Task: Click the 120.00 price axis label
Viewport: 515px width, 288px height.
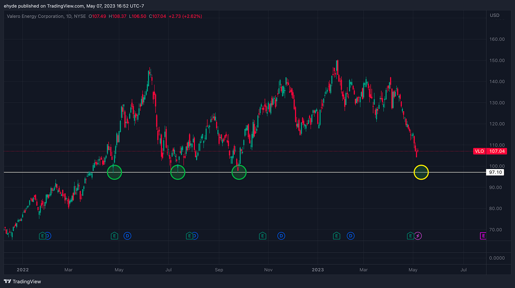Action: (x=497, y=124)
